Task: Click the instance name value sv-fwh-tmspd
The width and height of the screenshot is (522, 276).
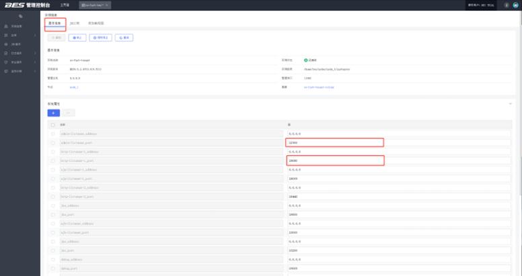Action: click(x=79, y=60)
